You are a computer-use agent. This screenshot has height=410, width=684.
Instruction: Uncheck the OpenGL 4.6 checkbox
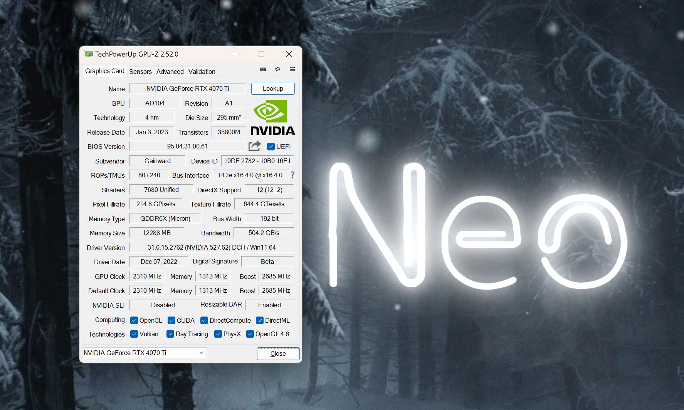click(250, 334)
